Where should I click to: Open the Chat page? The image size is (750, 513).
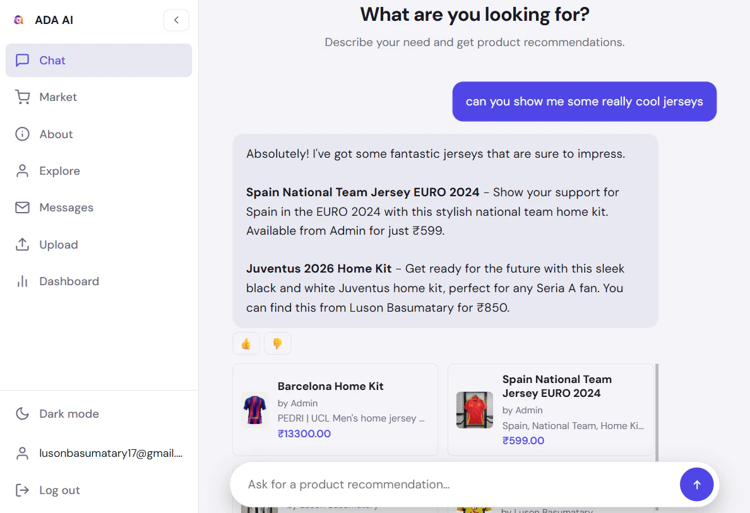pos(52,61)
